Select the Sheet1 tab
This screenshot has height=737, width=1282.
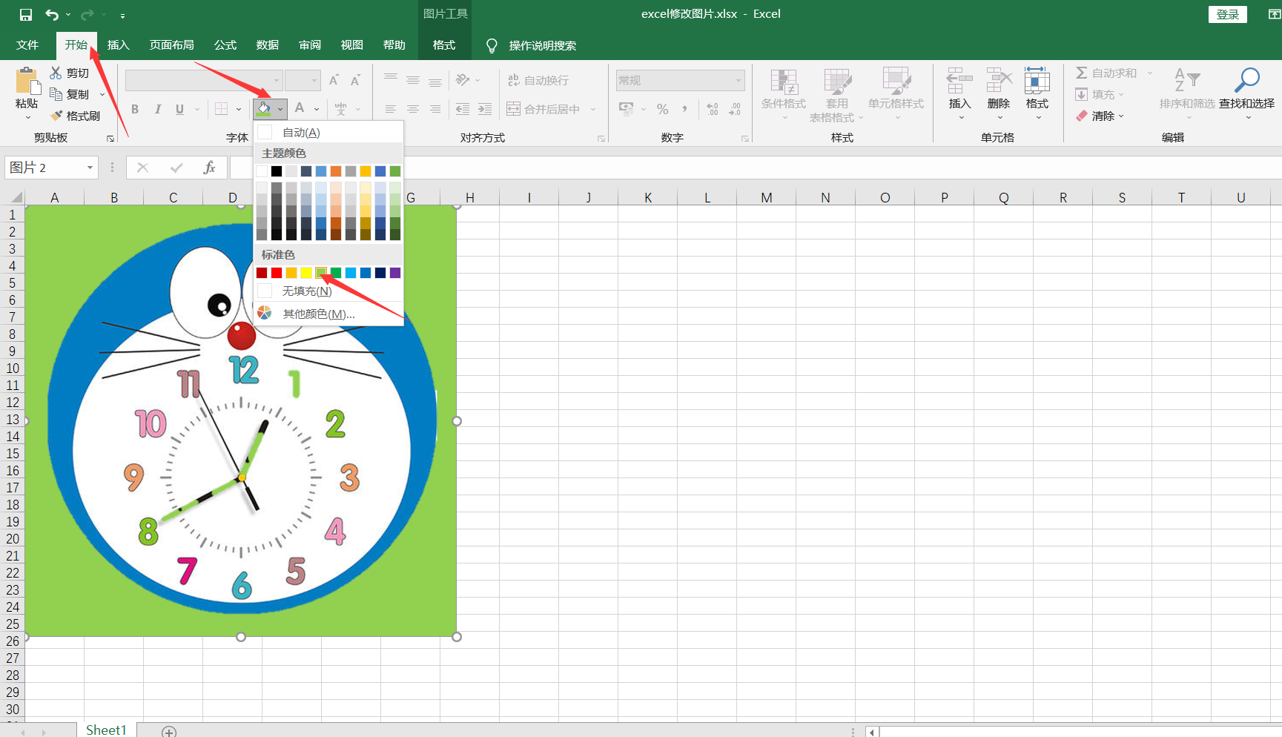pyautogui.click(x=106, y=730)
